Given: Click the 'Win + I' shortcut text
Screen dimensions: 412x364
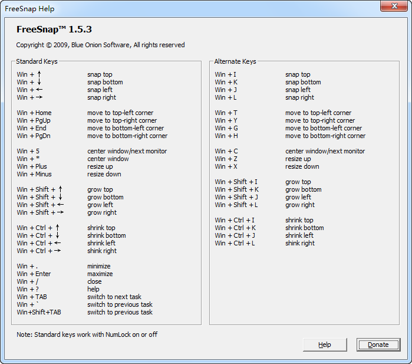Looking at the screenshot, I should [x=225, y=74].
